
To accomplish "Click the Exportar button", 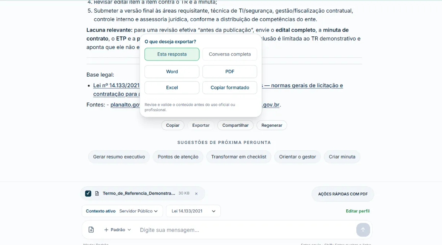I will pos(201,125).
